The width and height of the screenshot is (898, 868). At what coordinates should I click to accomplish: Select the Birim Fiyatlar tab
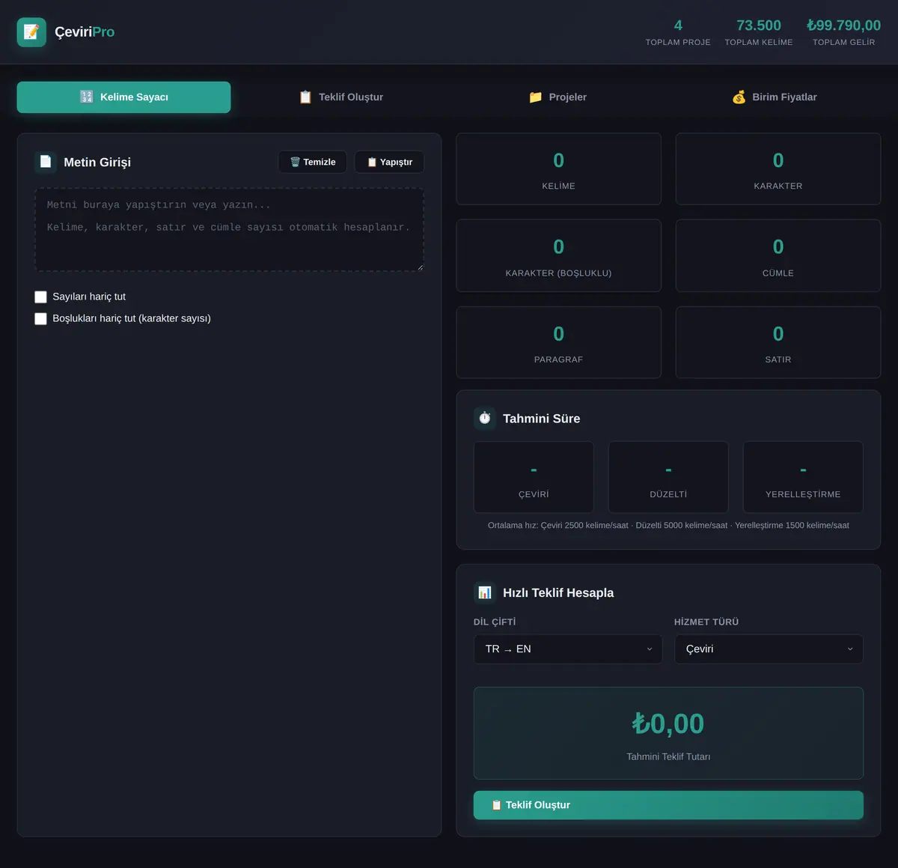[x=775, y=97]
